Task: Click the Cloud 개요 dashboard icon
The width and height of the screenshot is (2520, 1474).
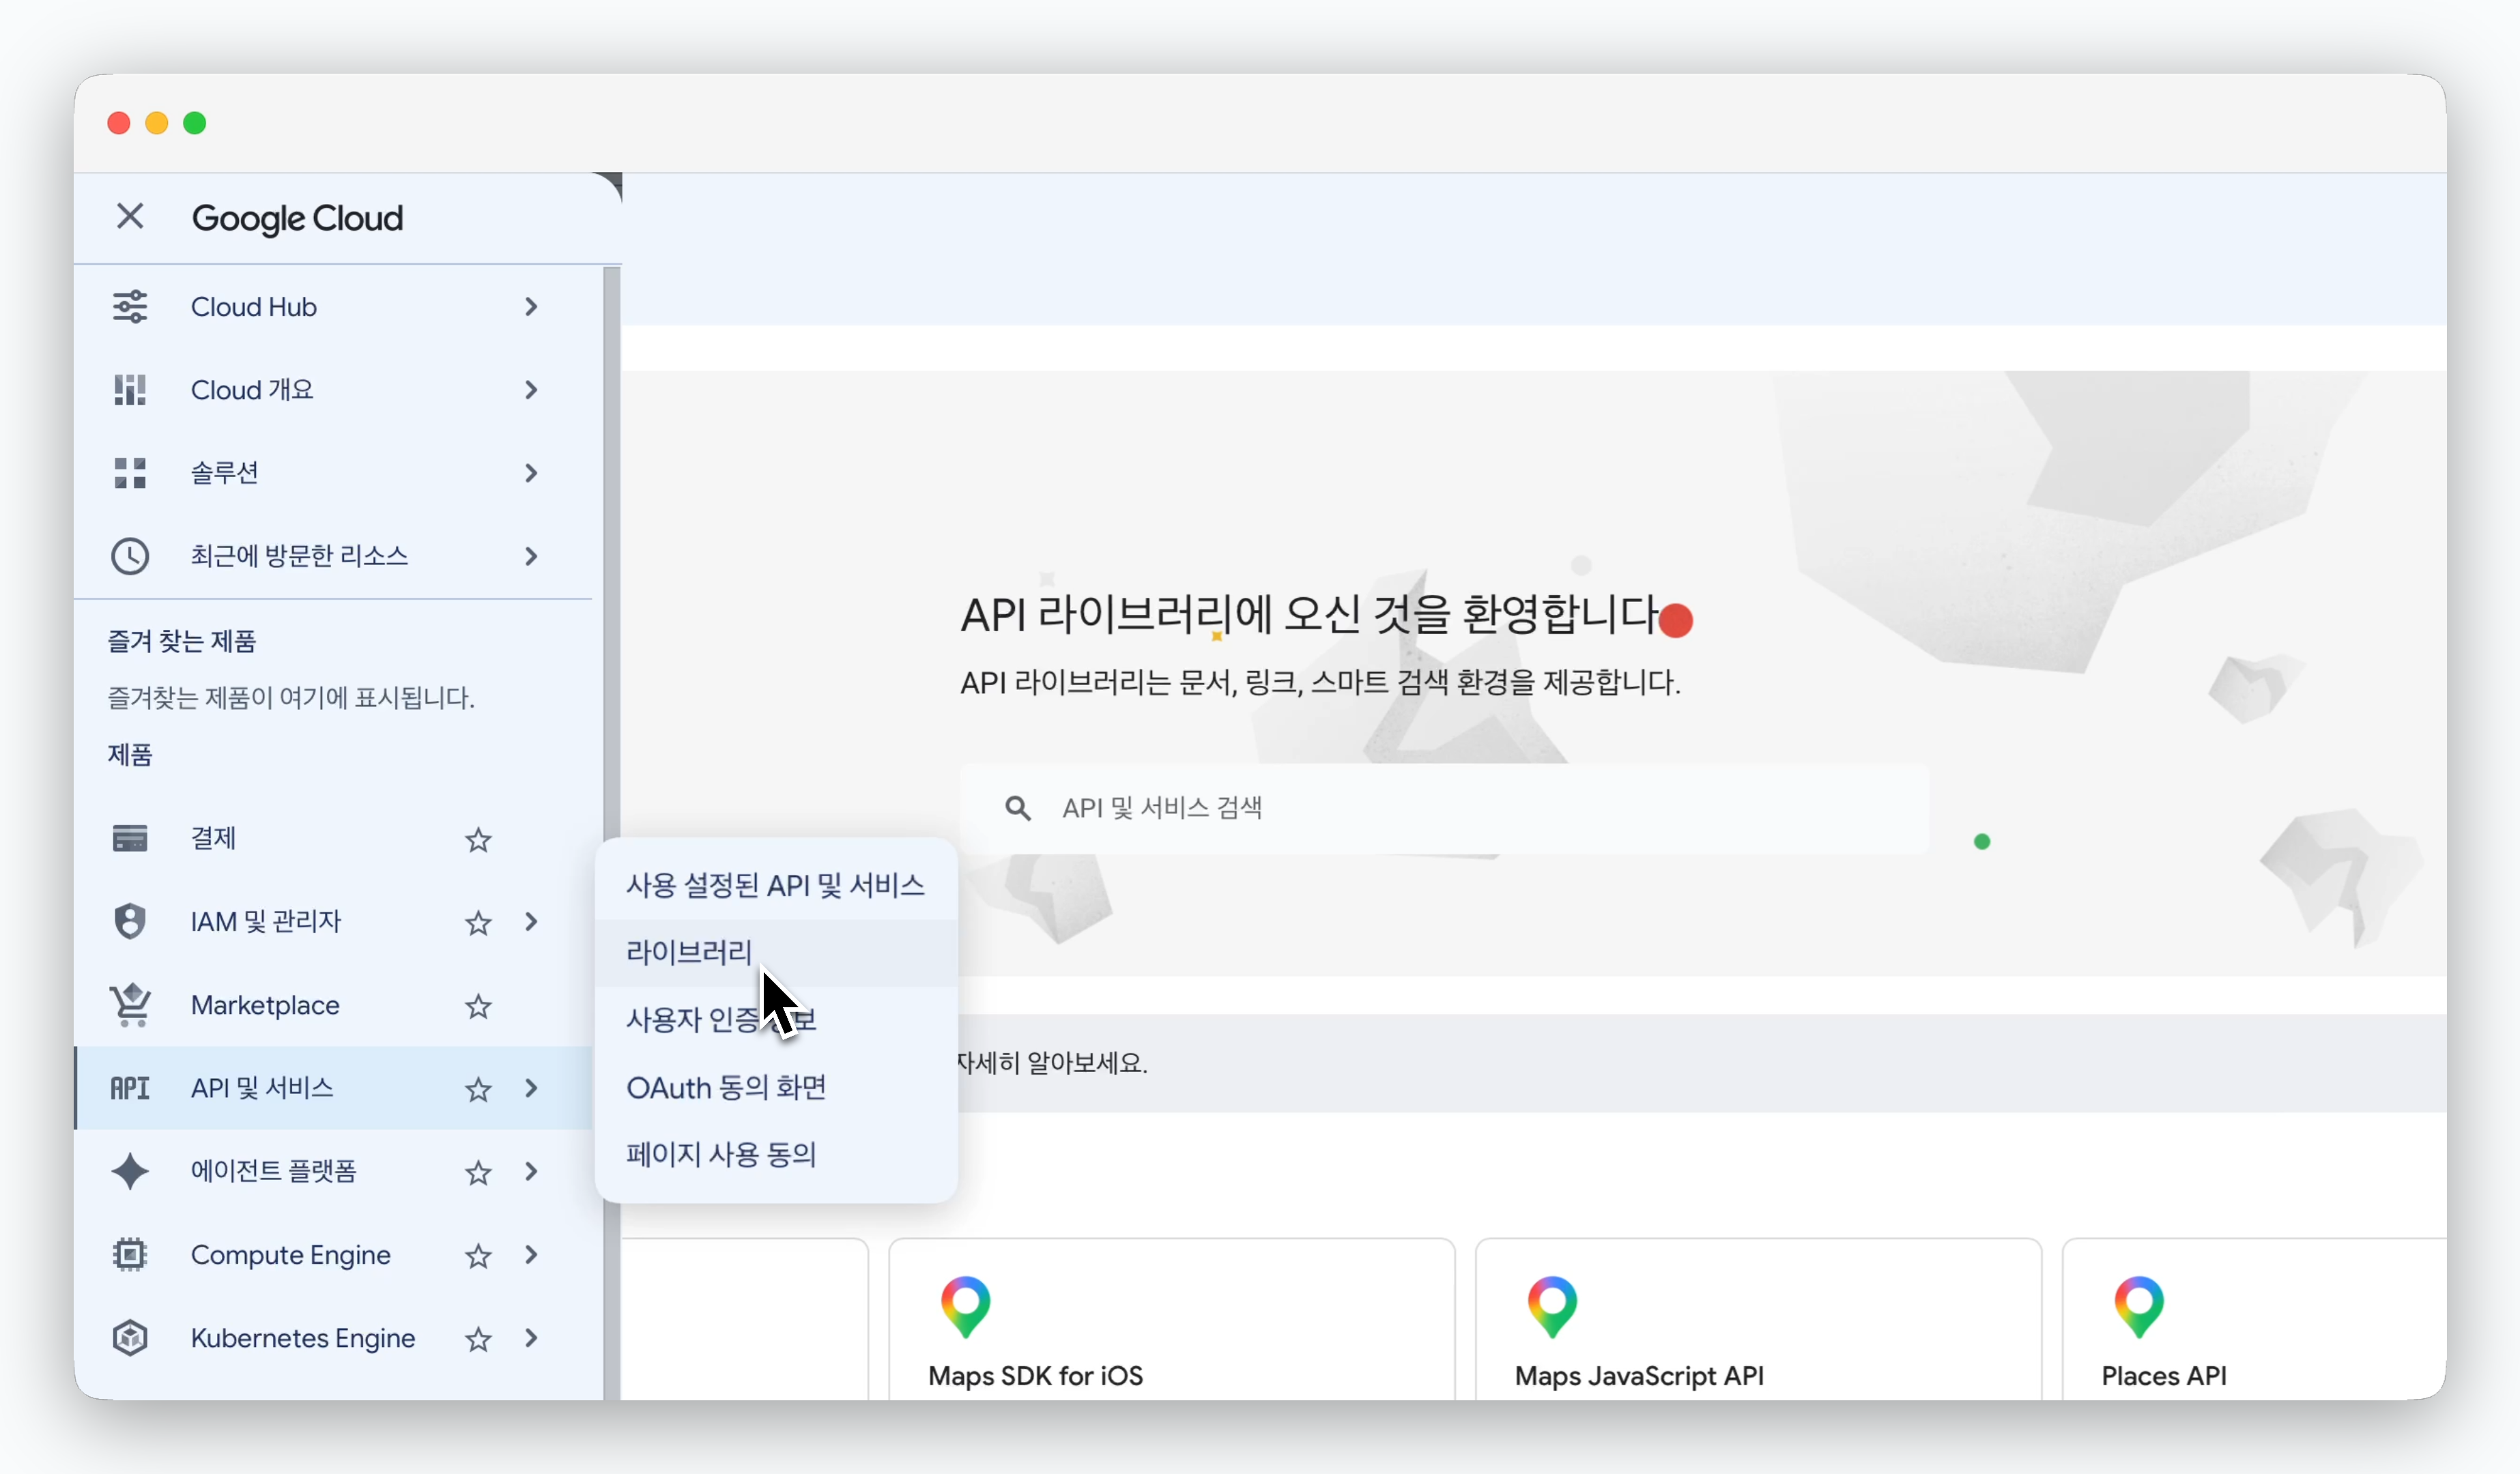Action: (130, 390)
